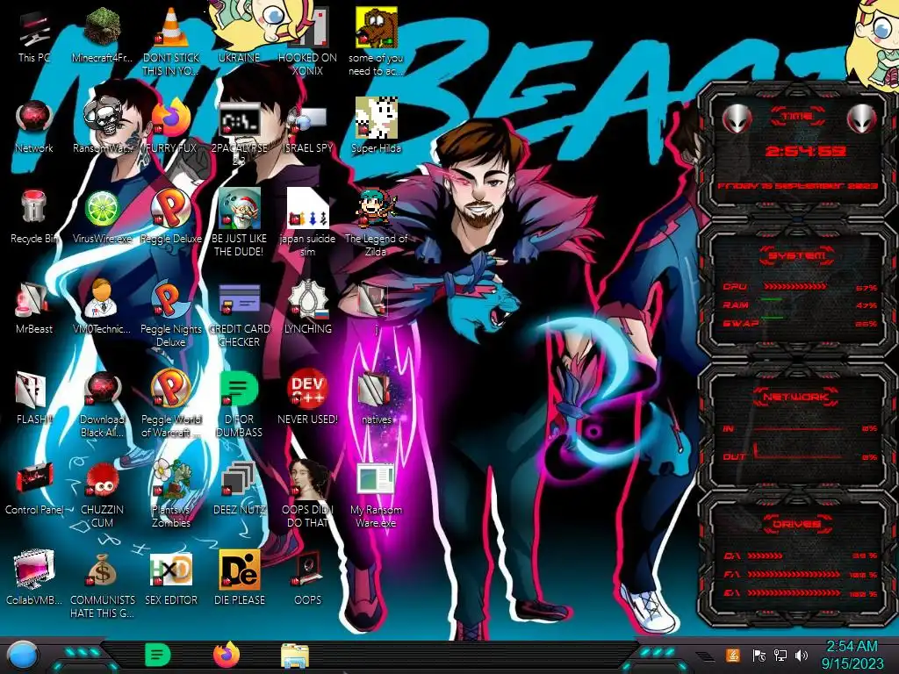Click the TIME header in the widget

coord(797,117)
